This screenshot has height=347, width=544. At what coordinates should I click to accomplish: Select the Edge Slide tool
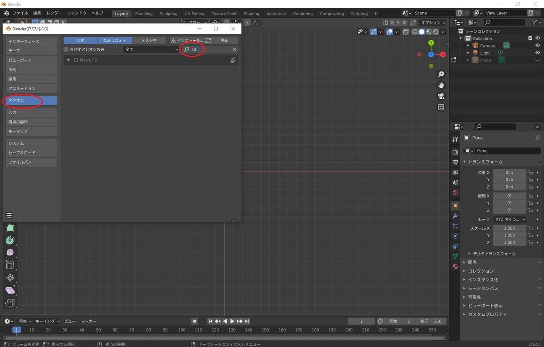[x=10, y=265]
